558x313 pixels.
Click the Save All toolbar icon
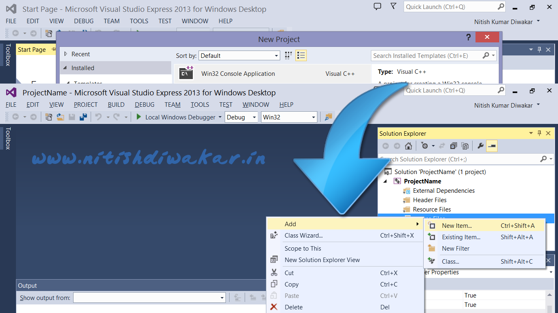[83, 117]
